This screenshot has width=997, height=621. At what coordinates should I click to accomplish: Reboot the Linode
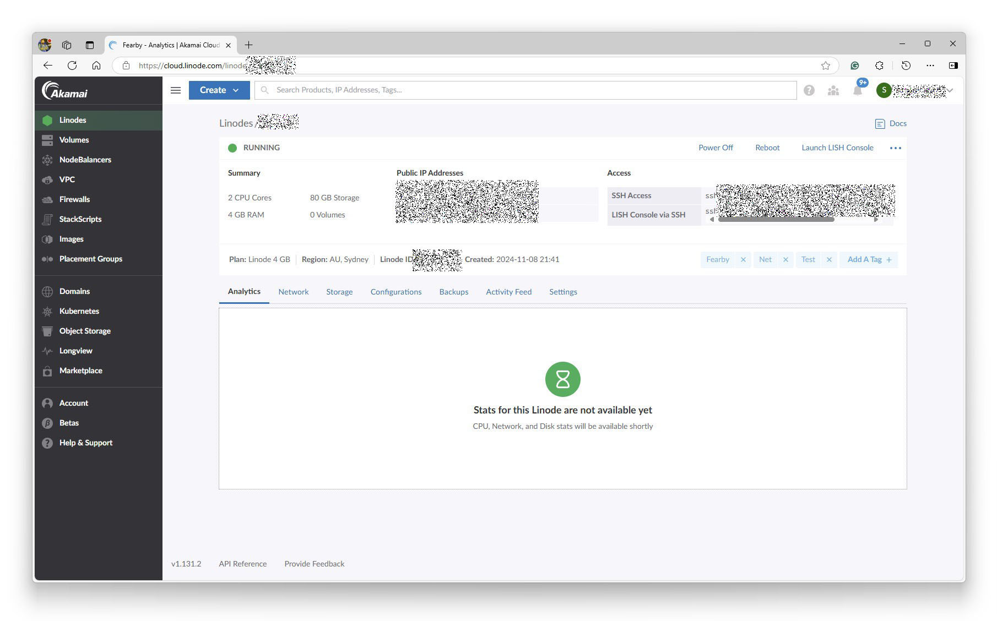767,148
